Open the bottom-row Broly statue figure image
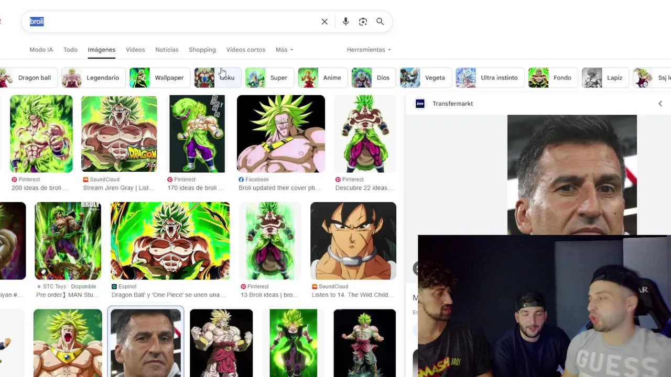671x377 pixels. tap(364, 342)
